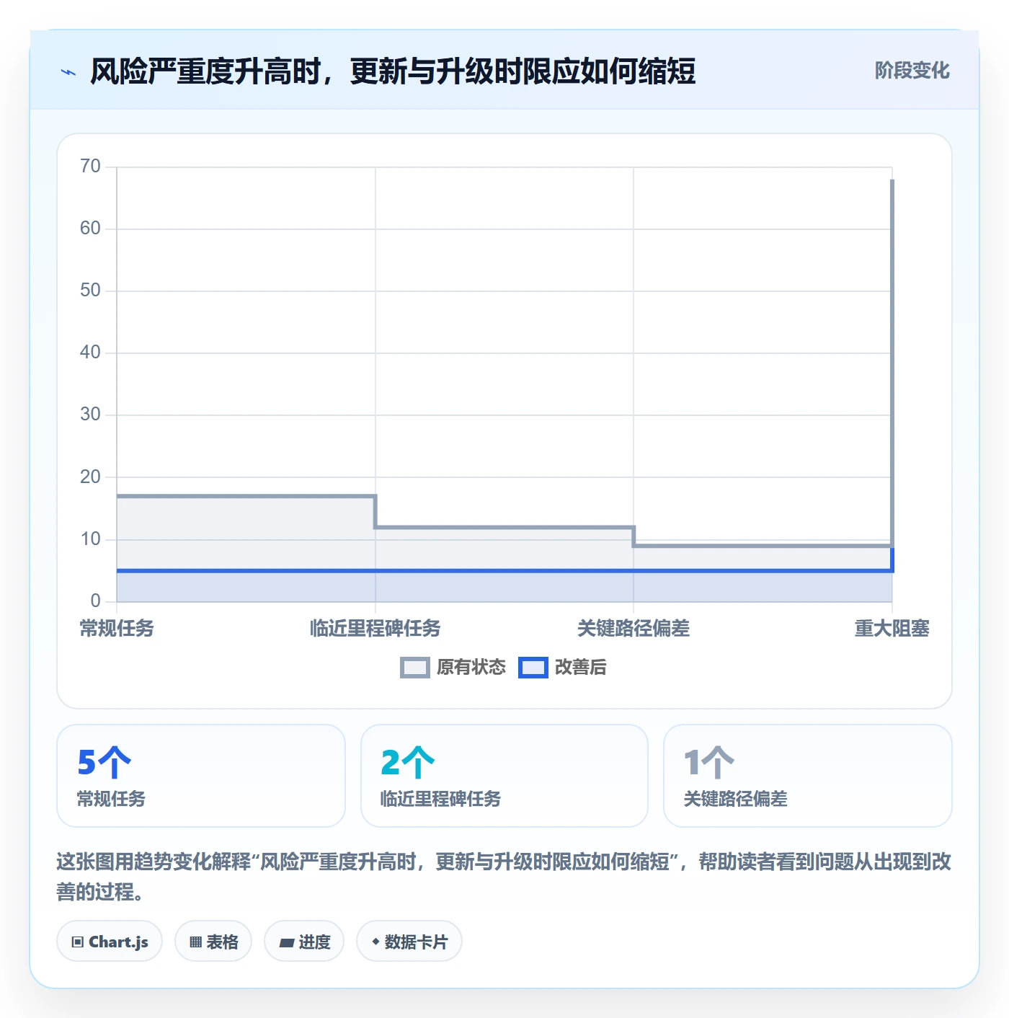The width and height of the screenshot is (1009, 1018).
Task: Toggle the 改善后 legend color swatch
Action: pos(533,668)
